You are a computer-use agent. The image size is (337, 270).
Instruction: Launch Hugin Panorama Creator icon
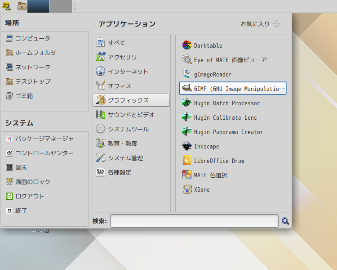tap(187, 132)
